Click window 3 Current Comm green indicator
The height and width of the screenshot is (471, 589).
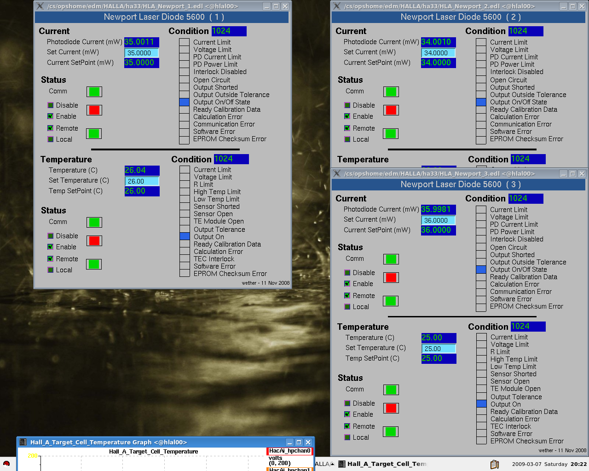tap(391, 259)
